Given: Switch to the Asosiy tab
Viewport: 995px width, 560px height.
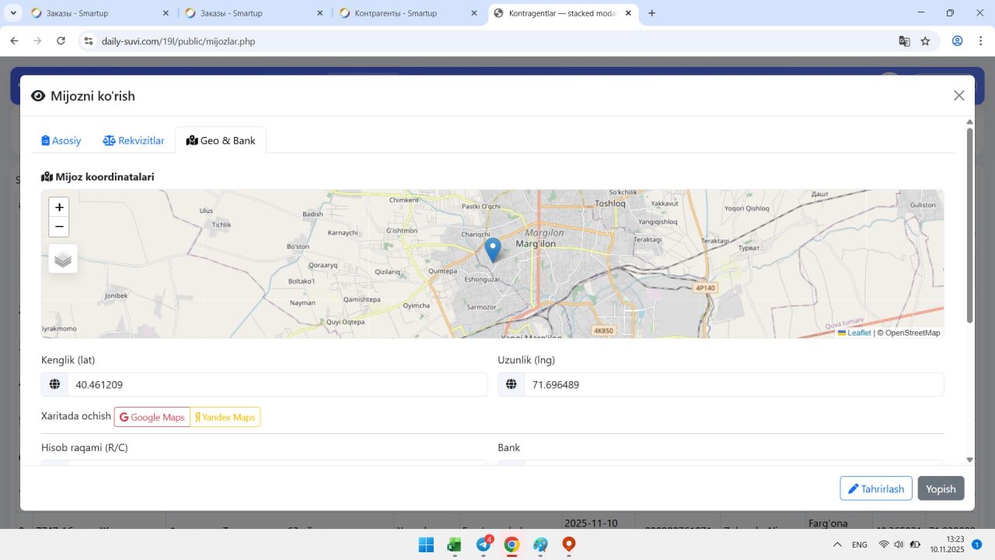Looking at the screenshot, I should tap(61, 141).
